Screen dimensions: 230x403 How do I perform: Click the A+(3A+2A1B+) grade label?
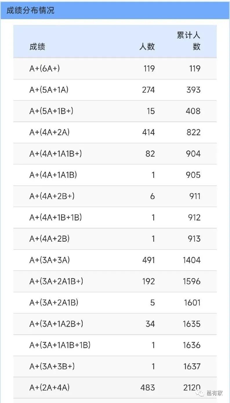pos(56,281)
